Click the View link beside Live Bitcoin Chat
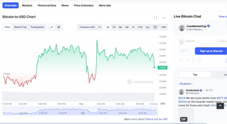 pyautogui.click(x=223, y=17)
